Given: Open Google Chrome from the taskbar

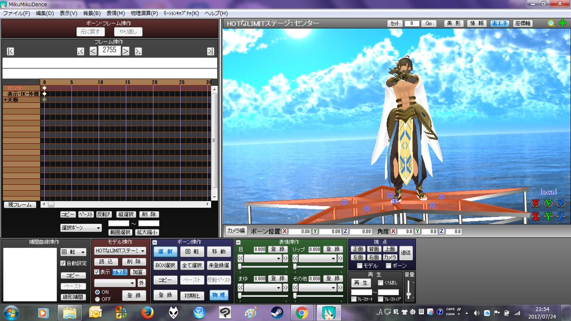Looking at the screenshot, I should pyautogui.click(x=302, y=312).
